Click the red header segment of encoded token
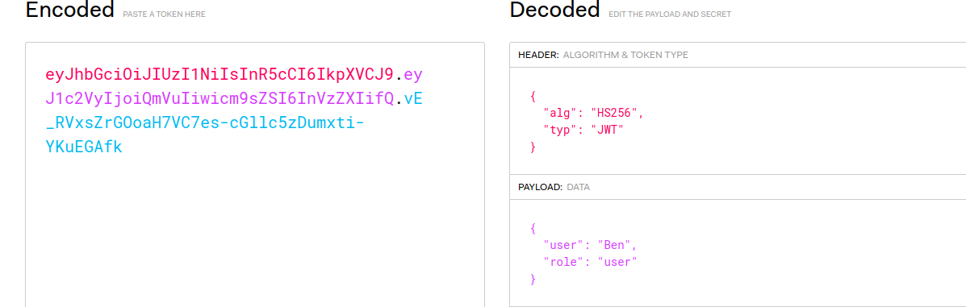The width and height of the screenshot is (966, 307). tap(220, 75)
